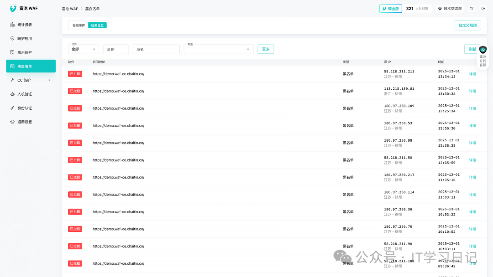Click the 防护应用 shield icon in sidebar
Image resolution: width=493 pixels, height=277 pixels.
[12, 39]
